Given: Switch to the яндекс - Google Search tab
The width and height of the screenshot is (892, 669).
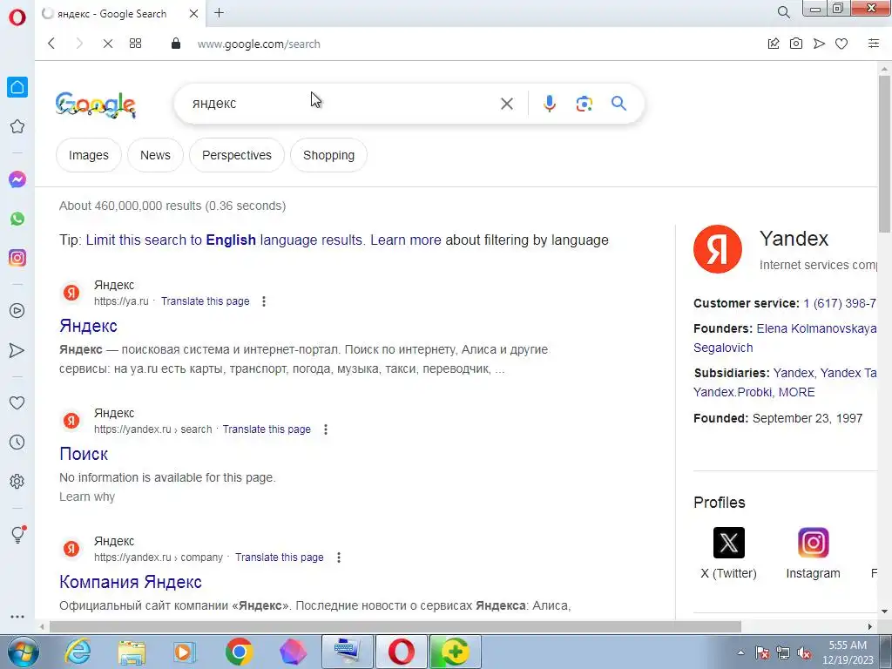Looking at the screenshot, I should tap(112, 14).
